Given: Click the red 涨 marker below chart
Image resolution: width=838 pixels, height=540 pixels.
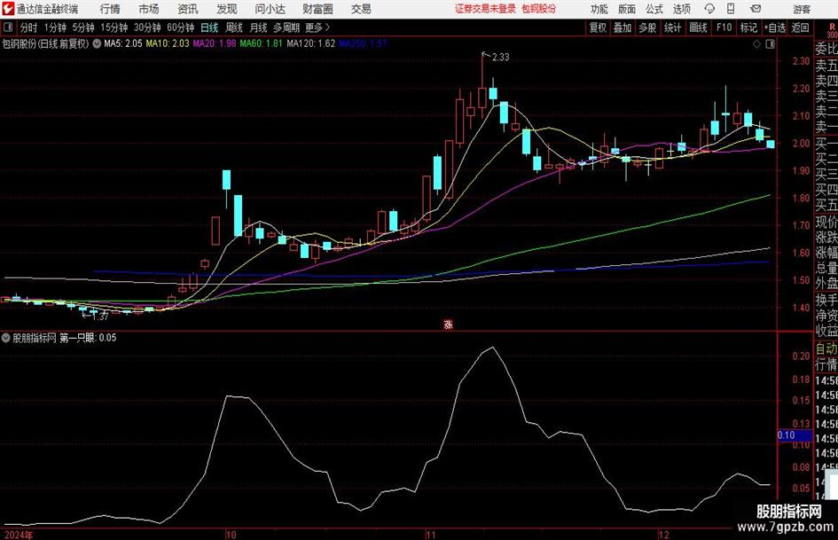Looking at the screenshot, I should (x=449, y=324).
